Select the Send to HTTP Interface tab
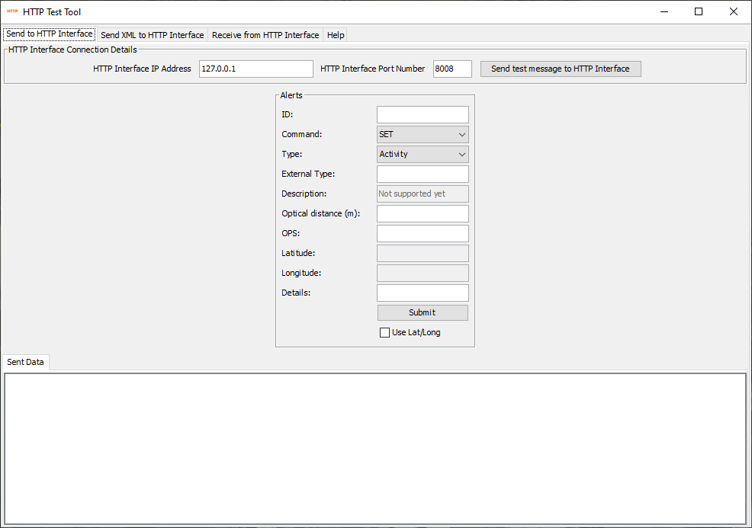Viewport: 752px width, 528px height. point(49,34)
